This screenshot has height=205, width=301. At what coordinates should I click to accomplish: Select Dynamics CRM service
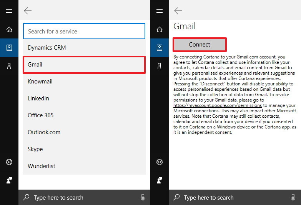coord(85,48)
